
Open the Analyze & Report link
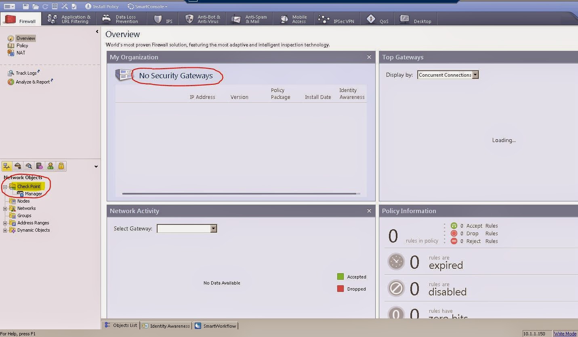tap(33, 82)
